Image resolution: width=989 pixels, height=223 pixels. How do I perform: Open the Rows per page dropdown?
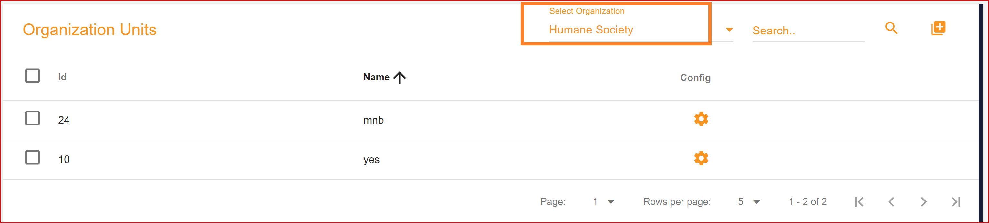pyautogui.click(x=749, y=201)
